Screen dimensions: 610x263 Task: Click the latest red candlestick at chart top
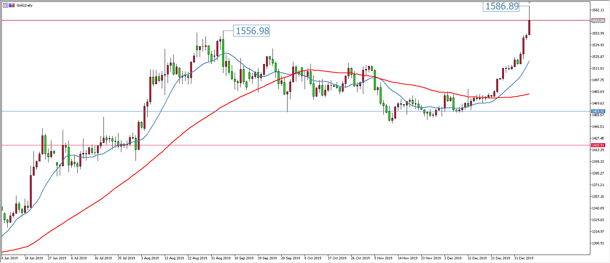pos(529,28)
